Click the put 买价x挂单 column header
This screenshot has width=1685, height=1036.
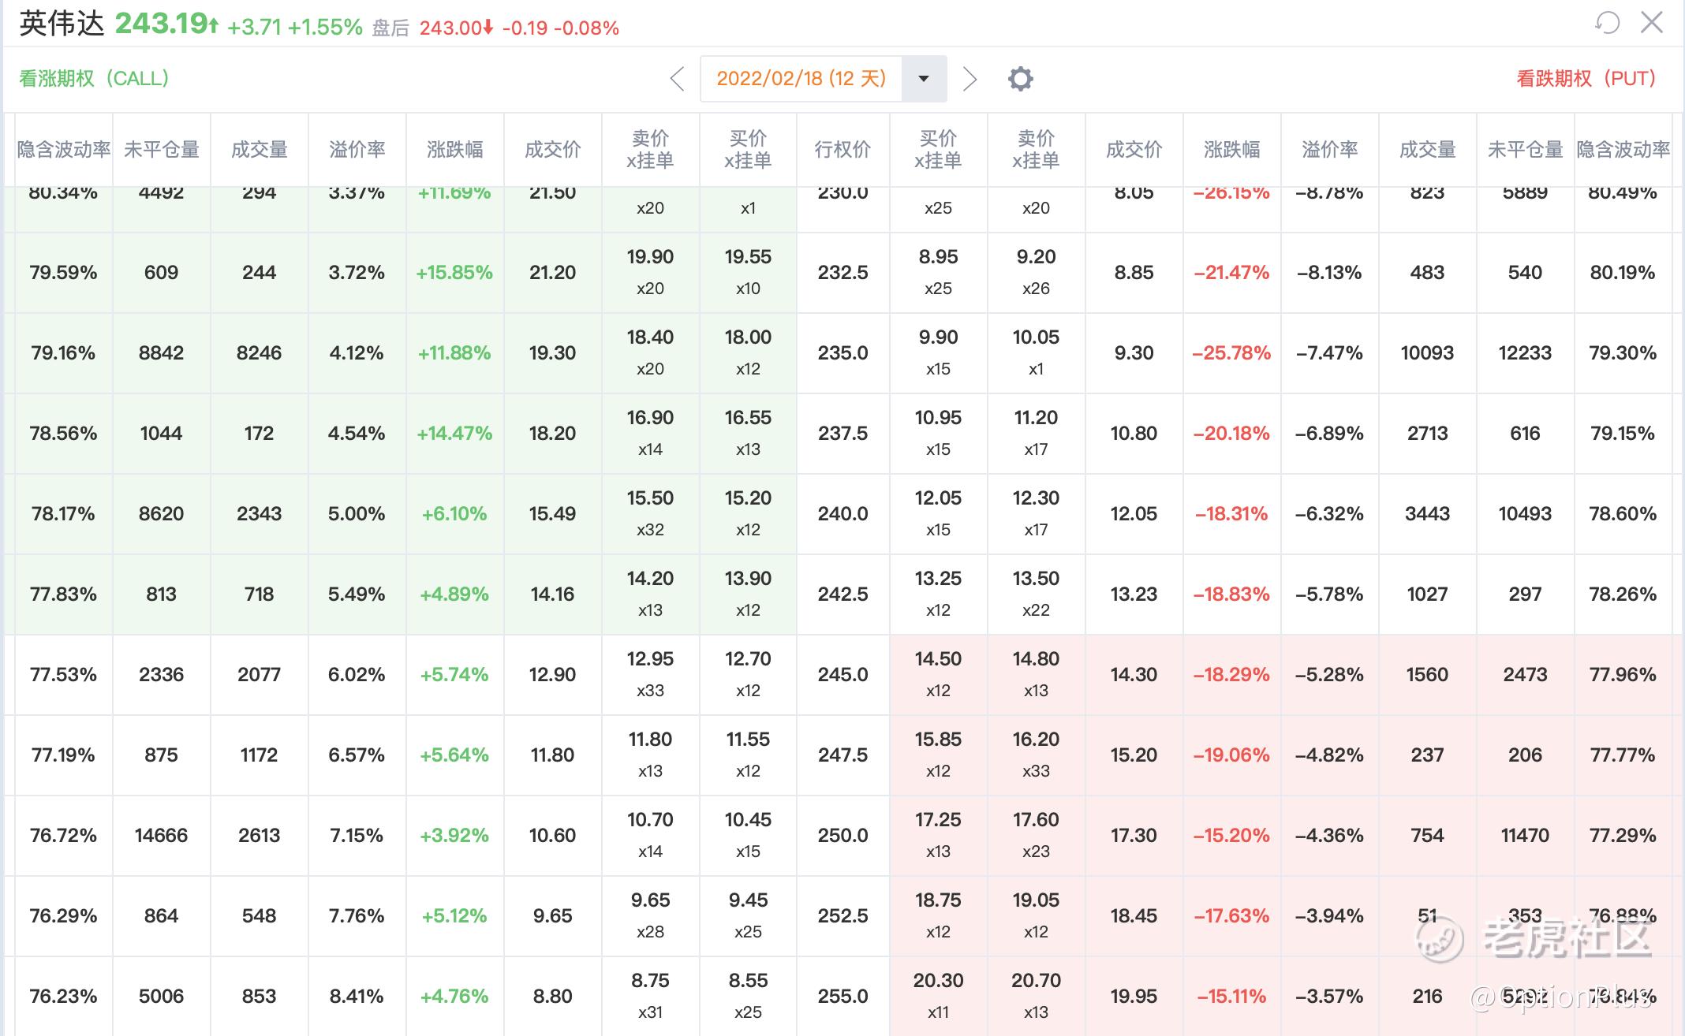(939, 150)
